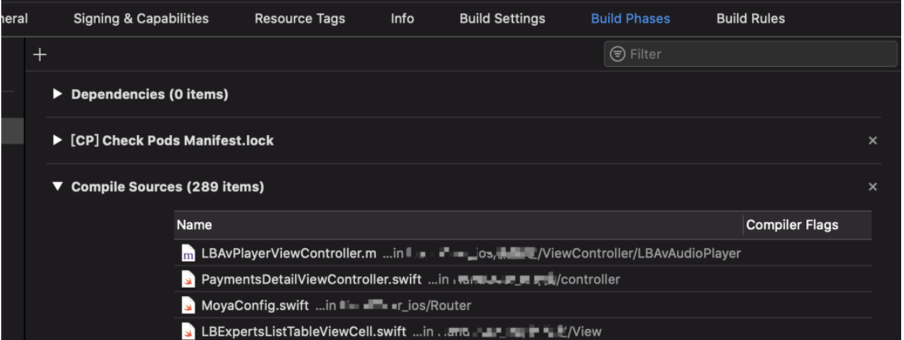Select the Objective-C file icon for LBAvPlayerViewController.m
Screen dimensions: 904x340
click(x=189, y=254)
